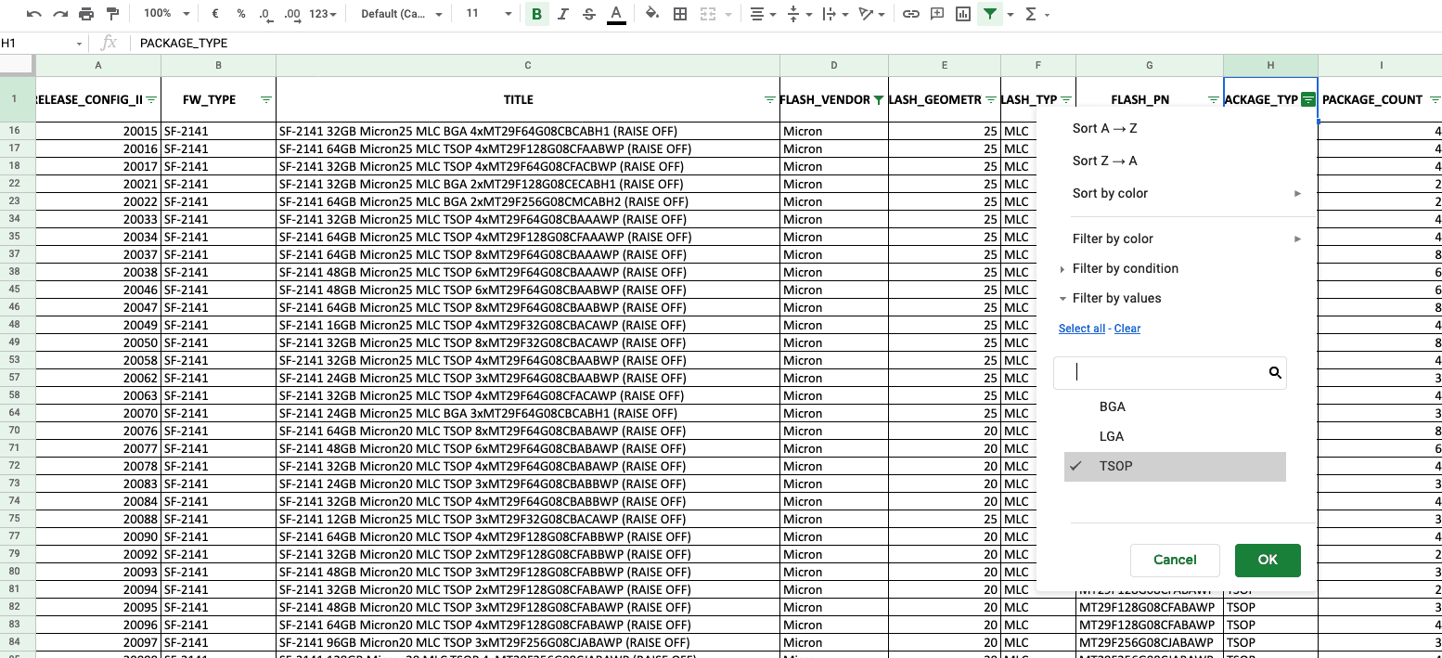Toggle bold formatting
The width and height of the screenshot is (1442, 658).
(x=536, y=14)
